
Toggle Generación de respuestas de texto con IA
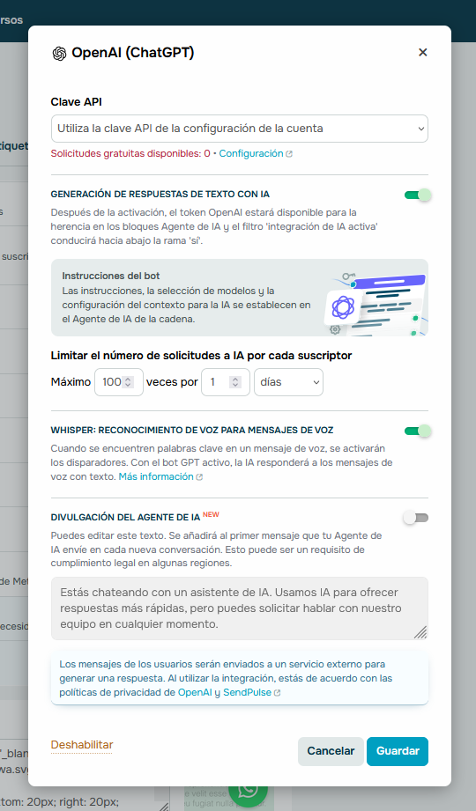(418, 195)
